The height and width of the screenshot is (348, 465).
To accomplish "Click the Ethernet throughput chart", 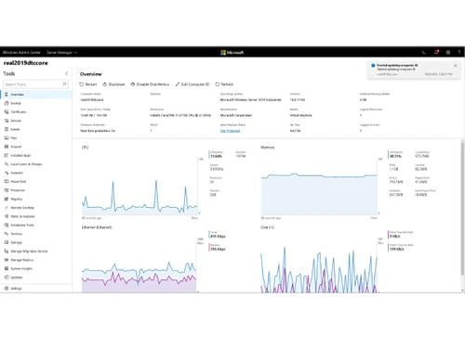I will 139,264.
